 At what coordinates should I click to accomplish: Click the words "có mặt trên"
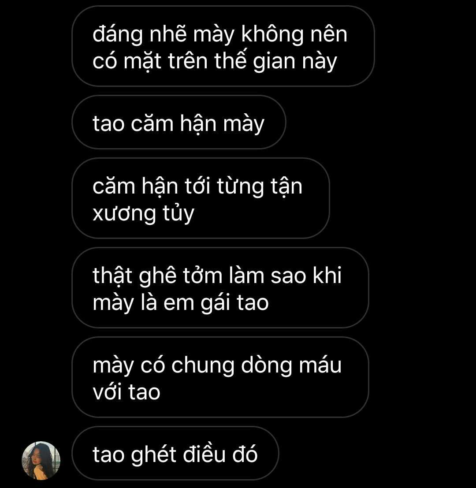pyautogui.click(x=150, y=61)
